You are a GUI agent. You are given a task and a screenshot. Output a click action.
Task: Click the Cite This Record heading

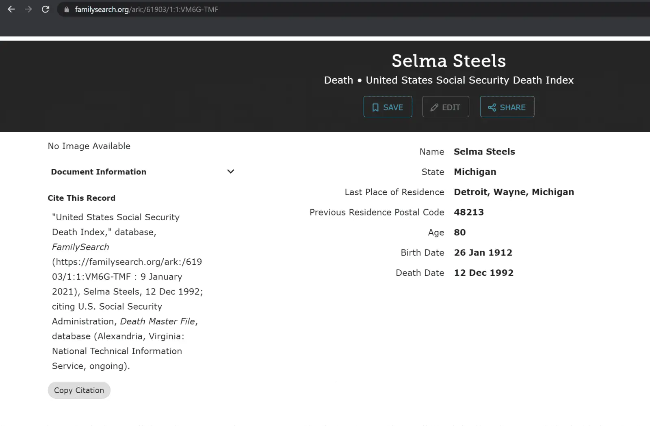(x=82, y=198)
